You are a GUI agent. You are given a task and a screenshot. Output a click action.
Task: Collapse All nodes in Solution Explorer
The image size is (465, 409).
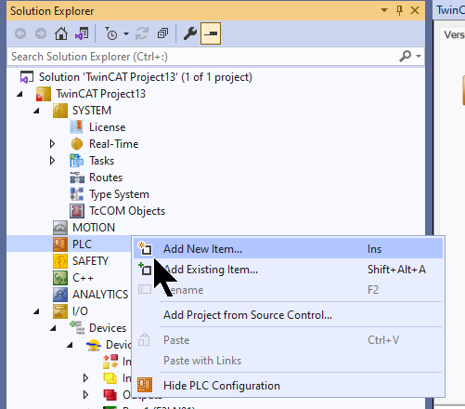pyautogui.click(x=162, y=33)
